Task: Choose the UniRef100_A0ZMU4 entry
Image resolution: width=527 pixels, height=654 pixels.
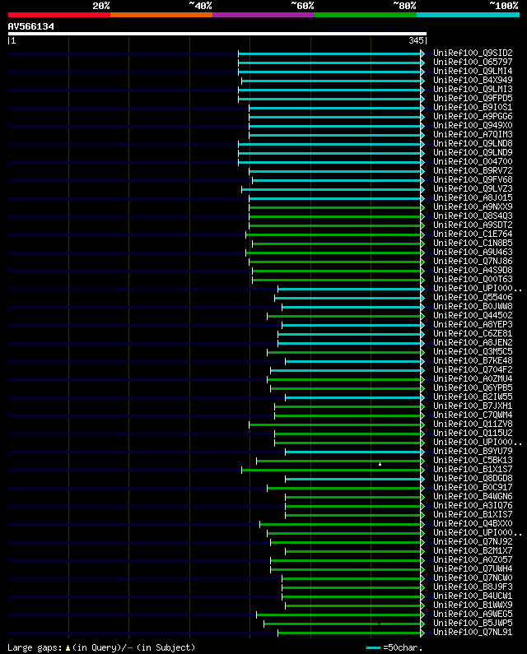Action: [x=473, y=378]
